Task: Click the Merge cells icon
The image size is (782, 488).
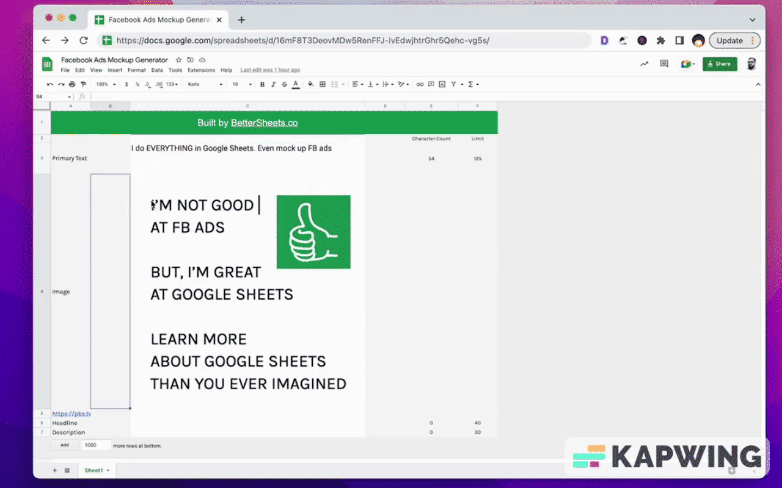Action: pyautogui.click(x=334, y=84)
